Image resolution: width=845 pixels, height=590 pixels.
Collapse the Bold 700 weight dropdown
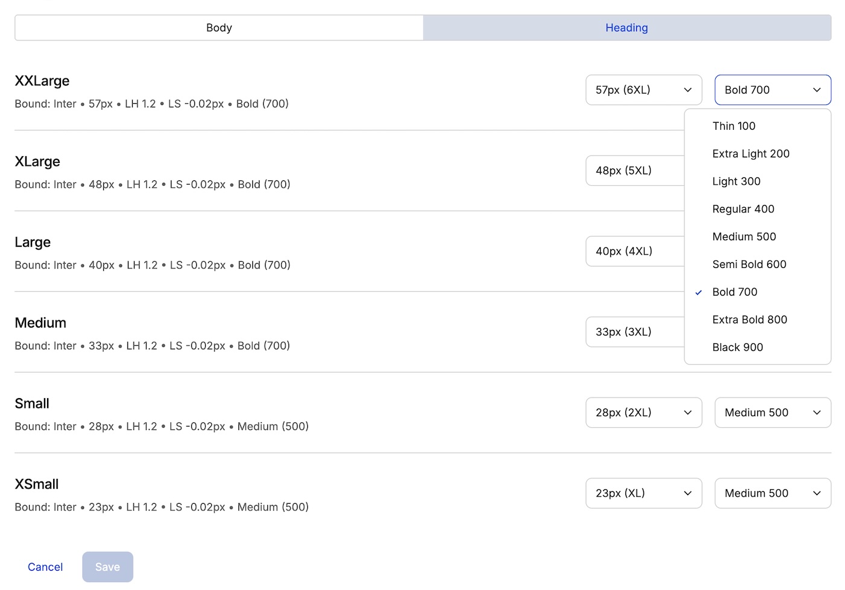773,90
